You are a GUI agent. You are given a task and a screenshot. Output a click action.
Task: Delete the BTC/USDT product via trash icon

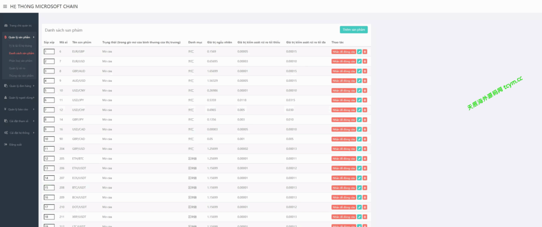pos(365,188)
